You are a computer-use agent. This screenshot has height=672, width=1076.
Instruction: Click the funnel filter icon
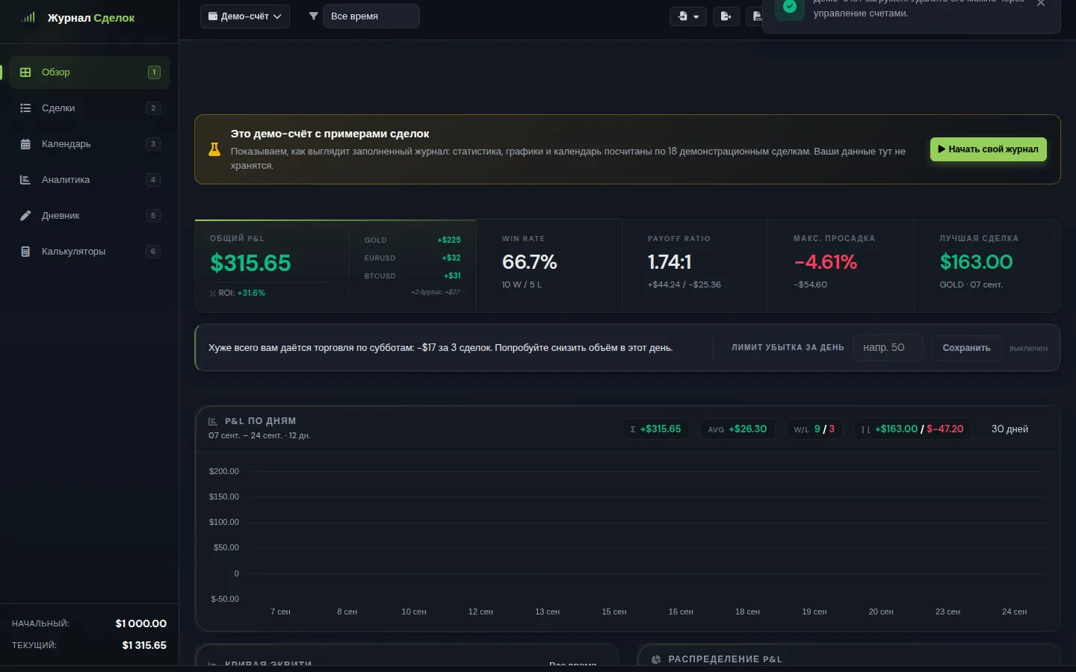point(314,16)
